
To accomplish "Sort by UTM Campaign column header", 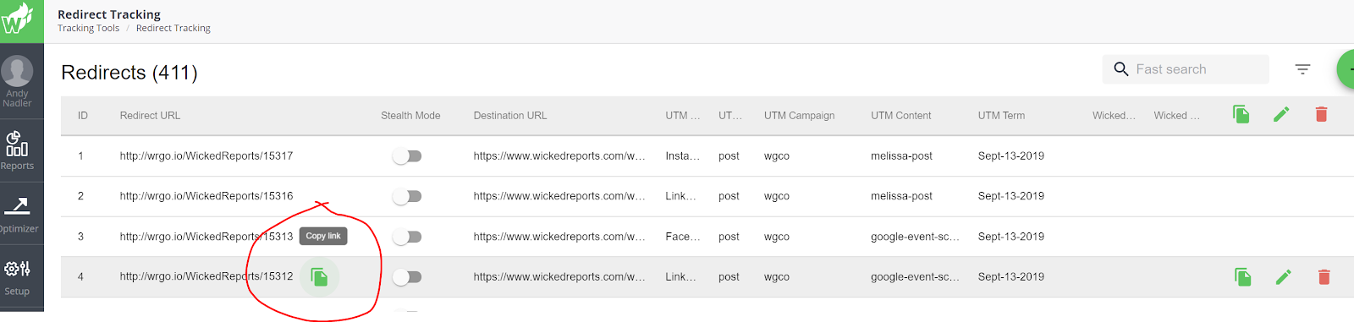I will [799, 116].
